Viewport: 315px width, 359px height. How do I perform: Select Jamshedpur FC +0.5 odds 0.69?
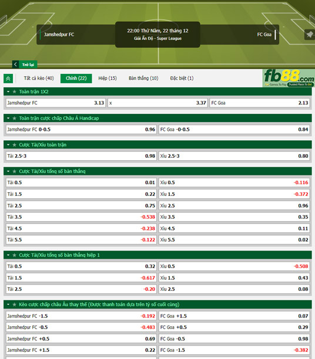tap(81, 339)
